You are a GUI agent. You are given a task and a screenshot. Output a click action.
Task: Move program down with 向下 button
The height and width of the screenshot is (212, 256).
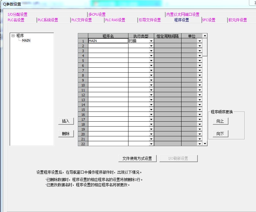(220, 134)
